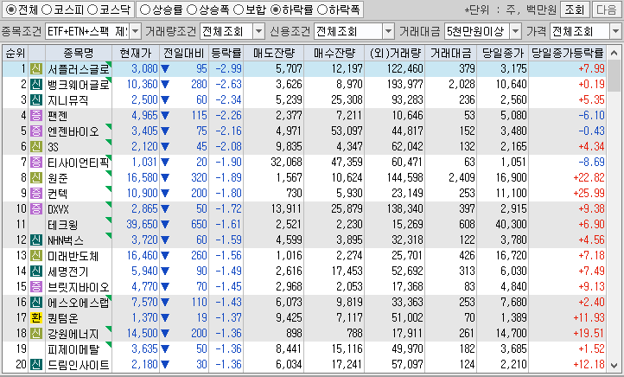Click the 거래량 value 193,977
Screen dimensions: 624x377
(x=405, y=85)
